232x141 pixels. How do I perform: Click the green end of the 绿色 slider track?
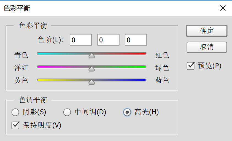144,67
